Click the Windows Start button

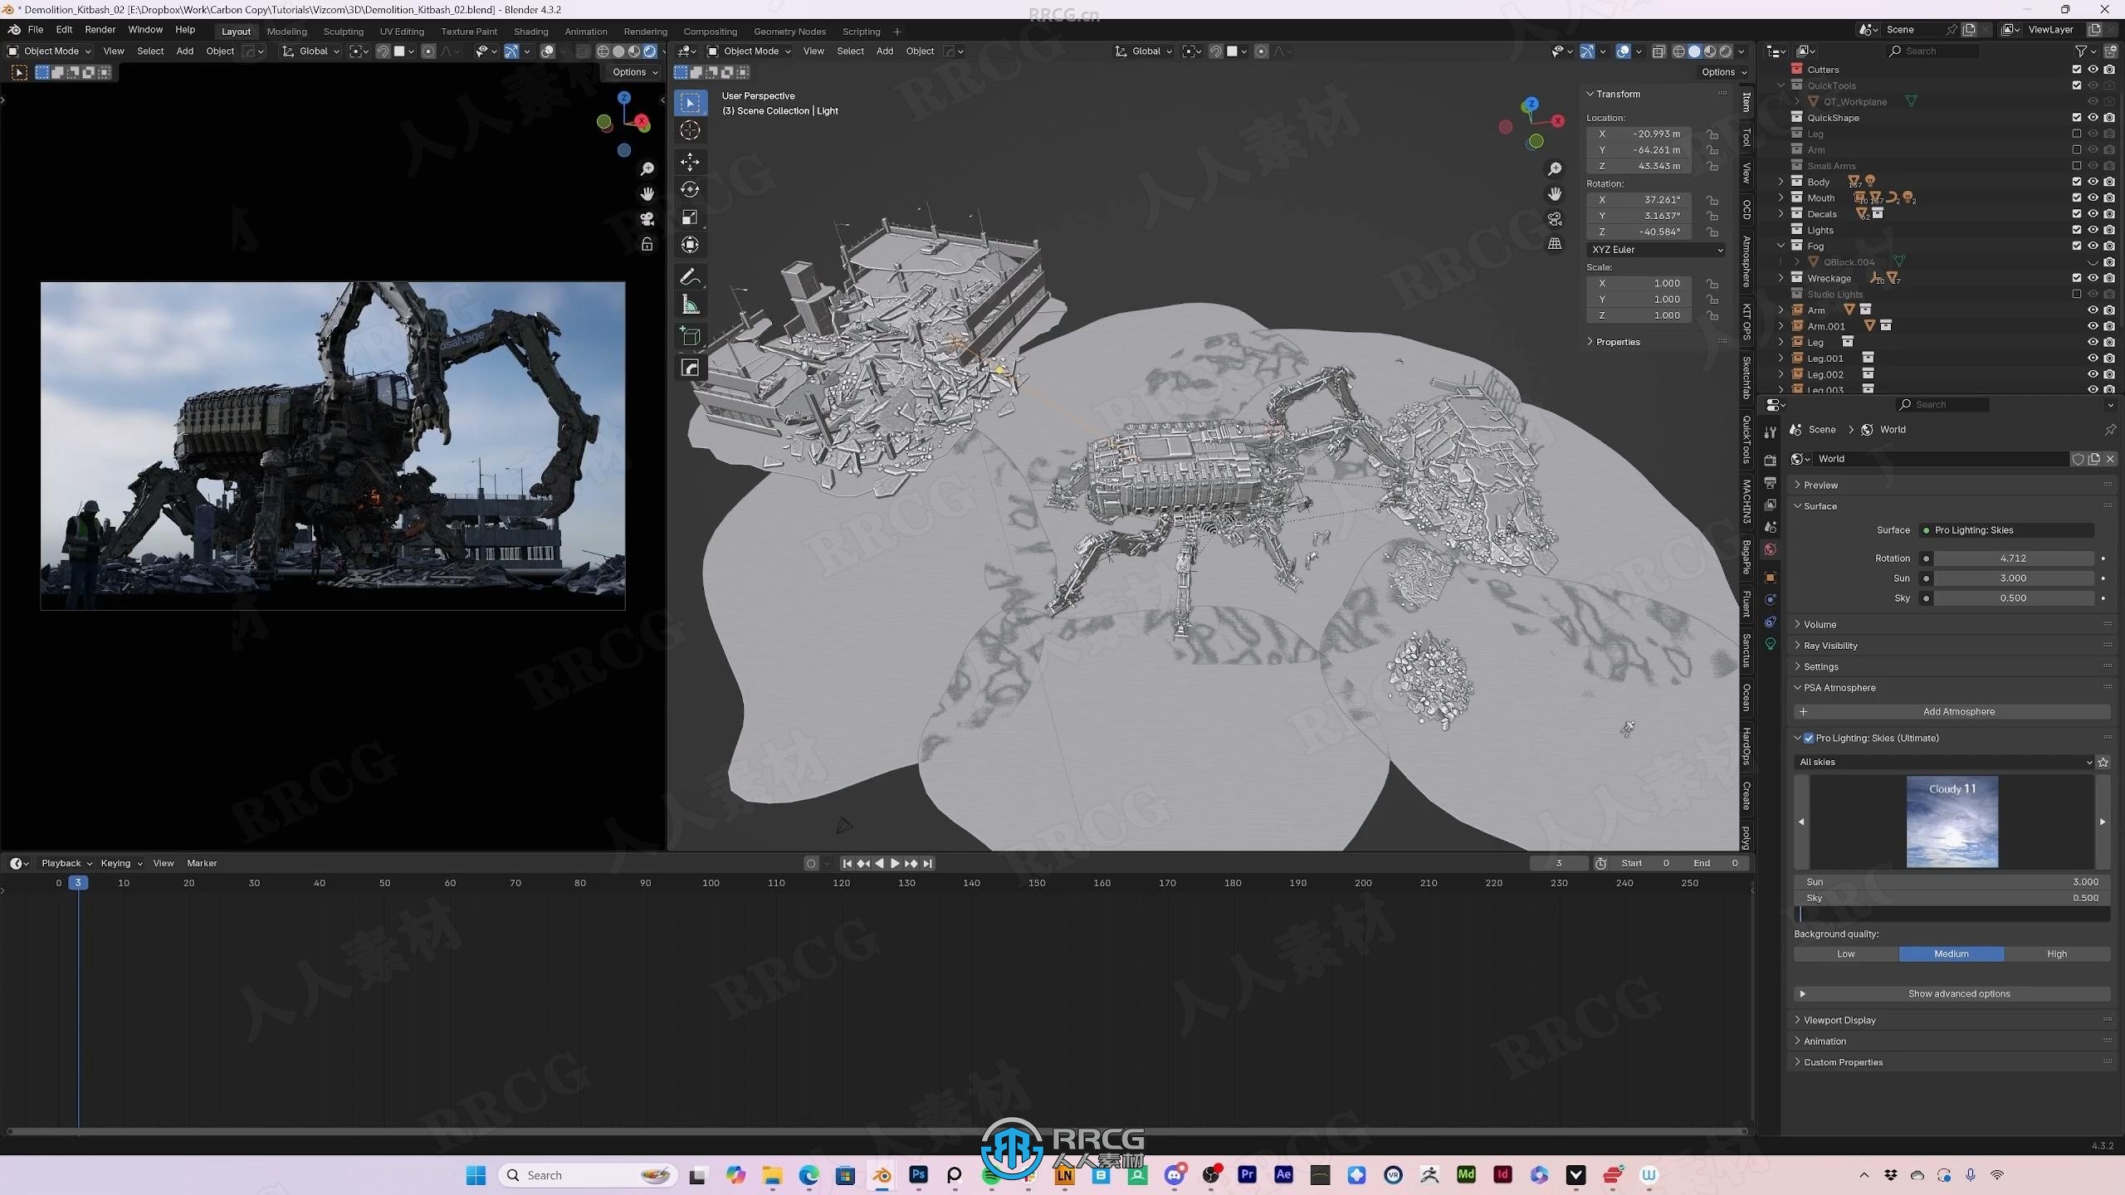476,1175
